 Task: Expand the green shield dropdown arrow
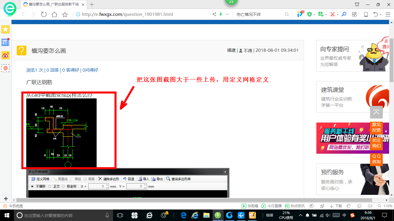point(314,14)
